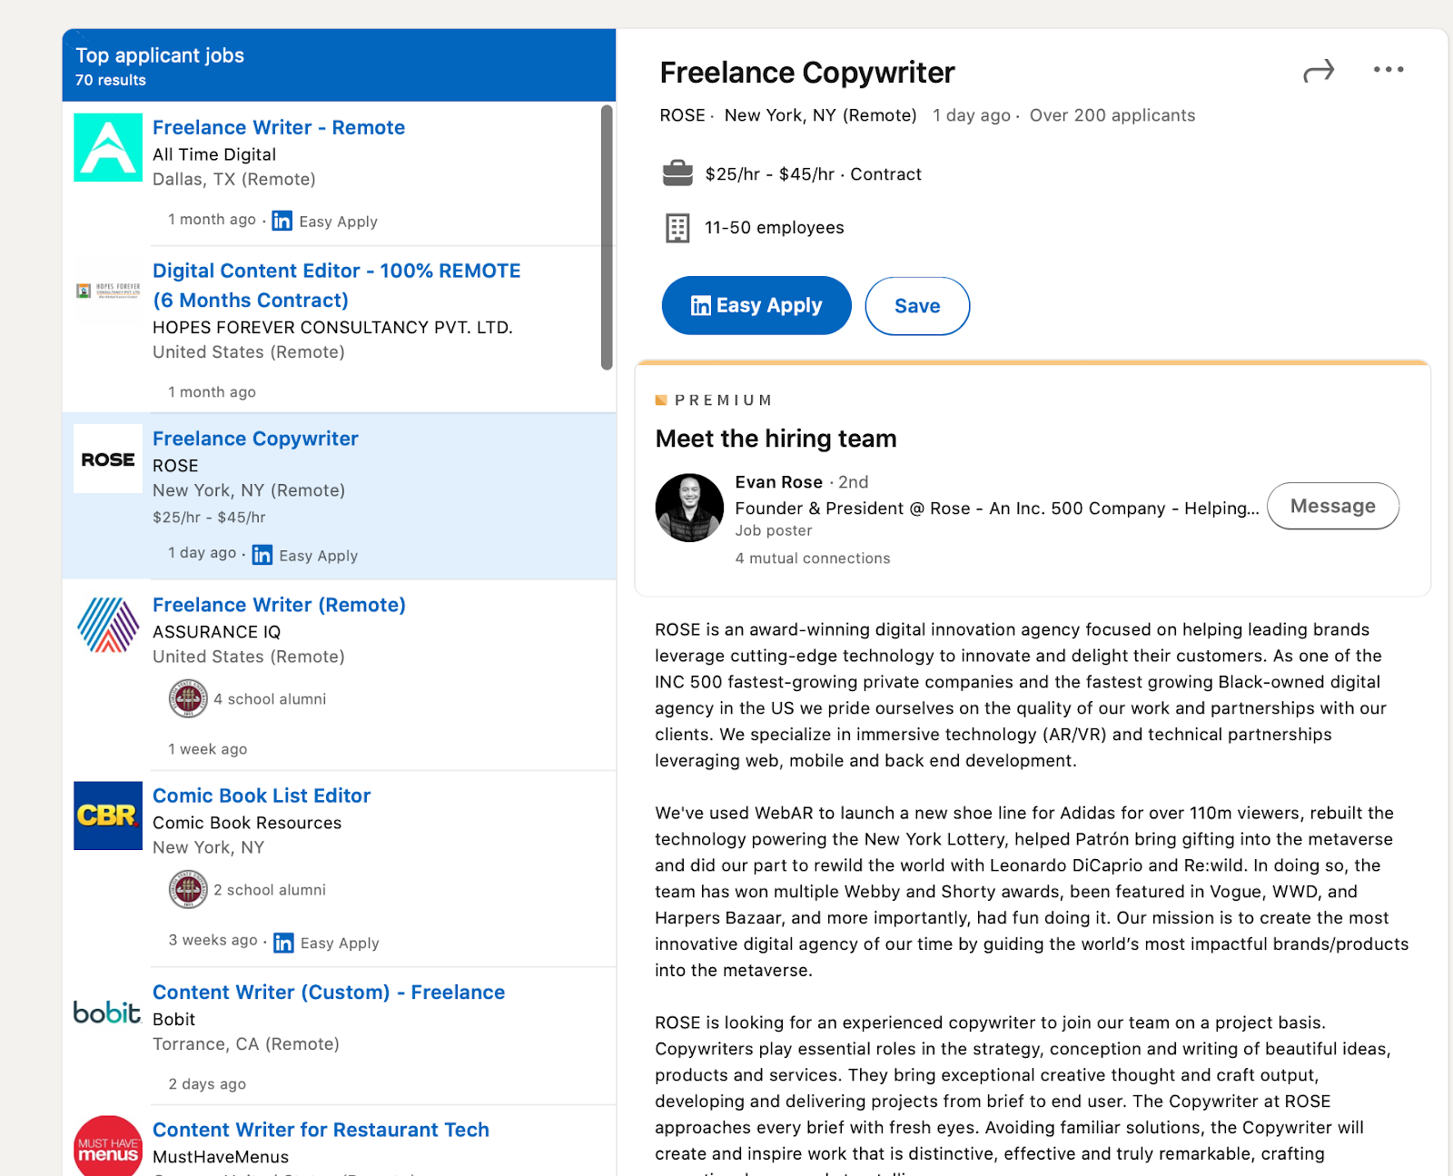Message Evan Rose

(x=1332, y=506)
